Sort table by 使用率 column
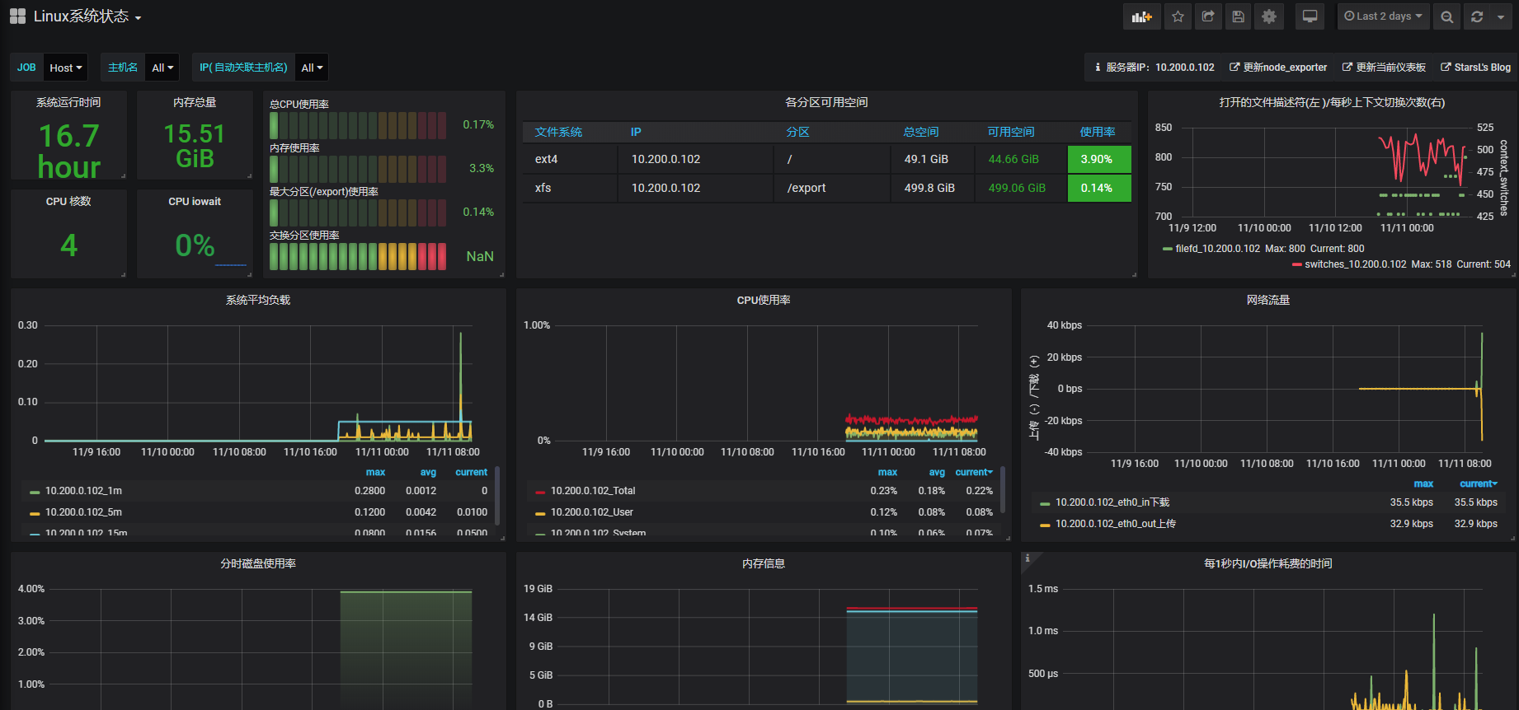 point(1098,132)
